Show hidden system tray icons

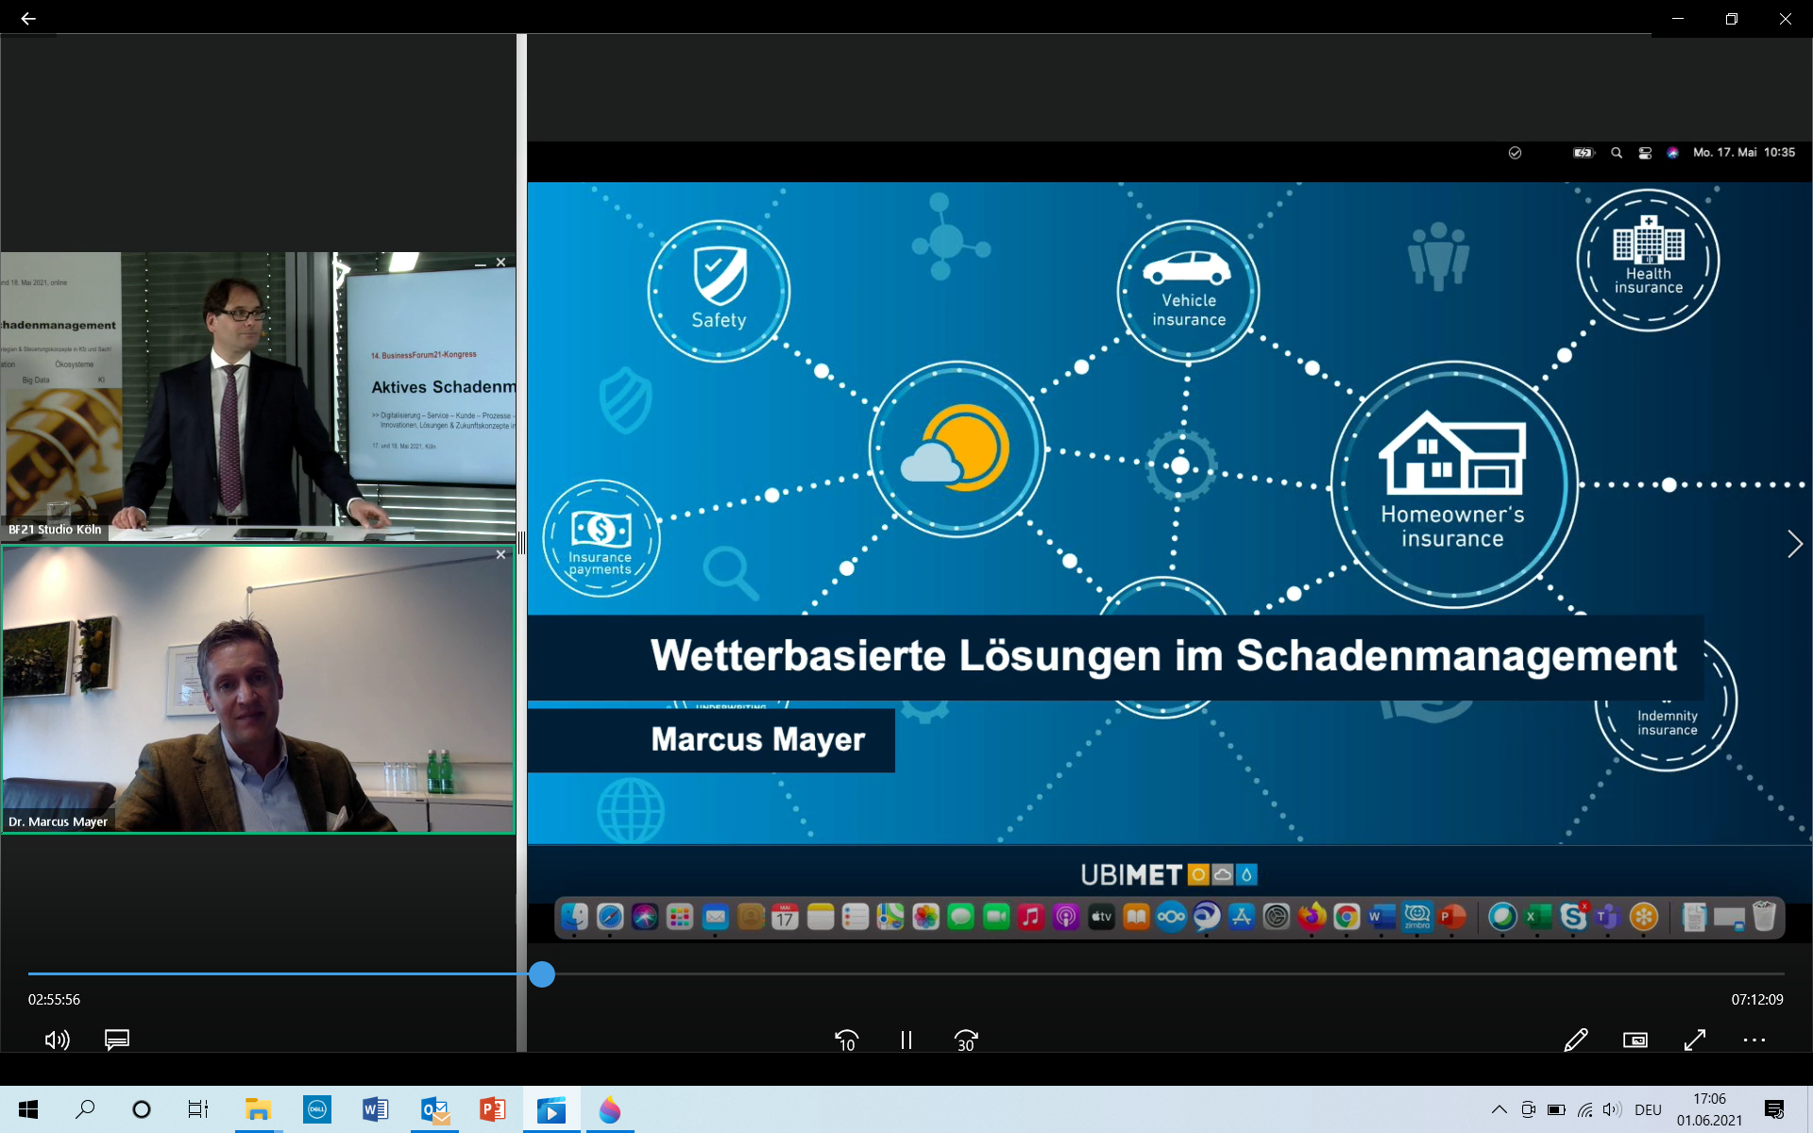[x=1499, y=1109]
